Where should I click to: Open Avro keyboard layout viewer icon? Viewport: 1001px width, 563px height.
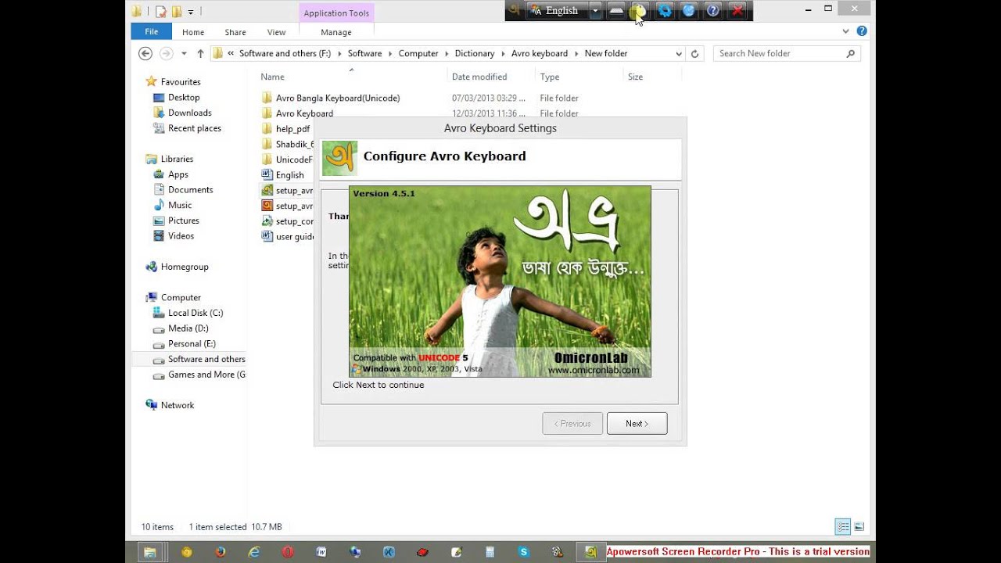pos(616,11)
